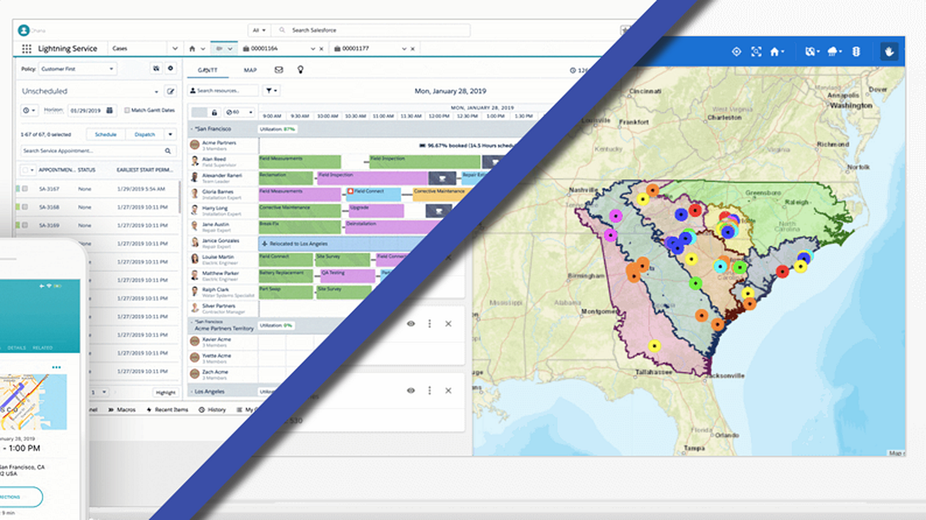The image size is (926, 520).
Task: Click blue Field Connect bar for Gloria Barnes
Action: (x=373, y=194)
